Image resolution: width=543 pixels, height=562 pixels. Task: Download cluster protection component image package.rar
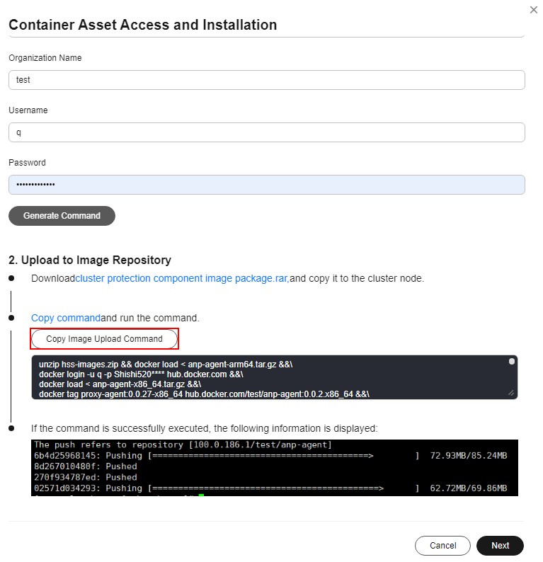182,278
